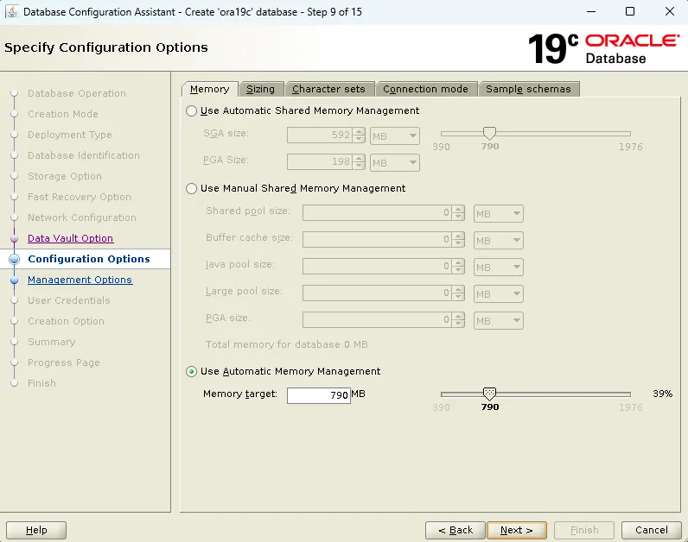Click the Java application icon in title bar
The height and width of the screenshot is (542, 688).
click(12, 11)
